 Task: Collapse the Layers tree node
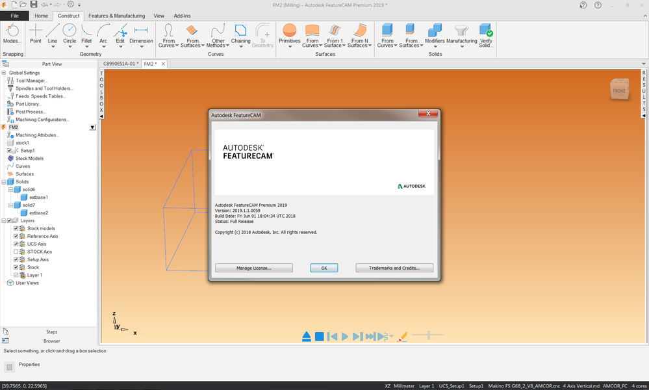tap(4, 220)
